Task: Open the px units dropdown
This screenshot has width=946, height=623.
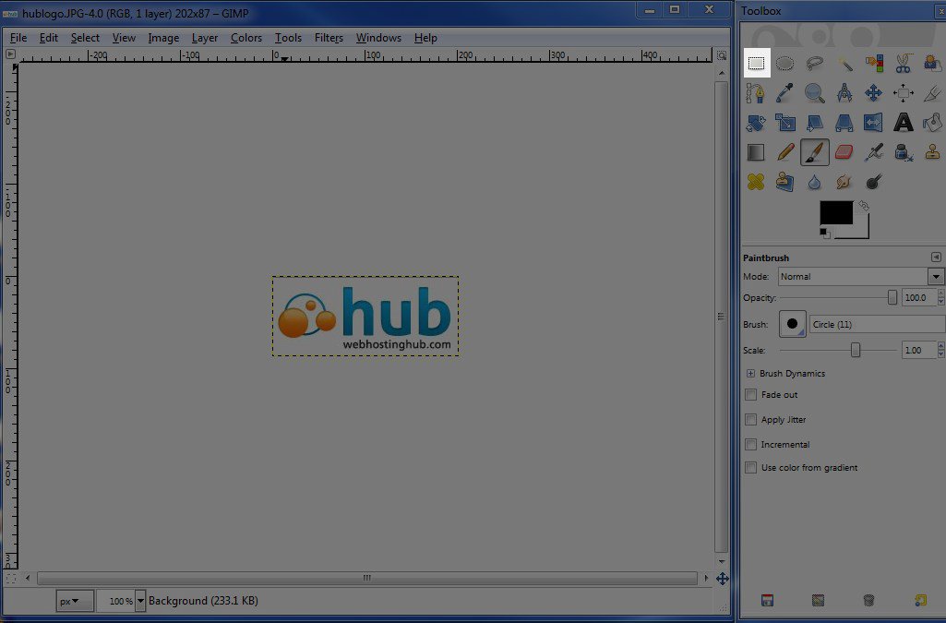Action: 74,601
